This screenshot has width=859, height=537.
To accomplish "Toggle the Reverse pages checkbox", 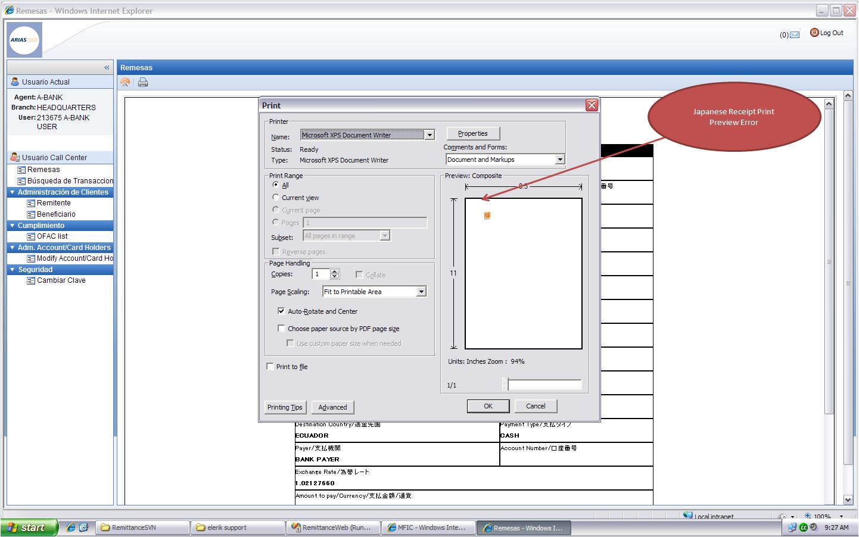I will coord(275,251).
